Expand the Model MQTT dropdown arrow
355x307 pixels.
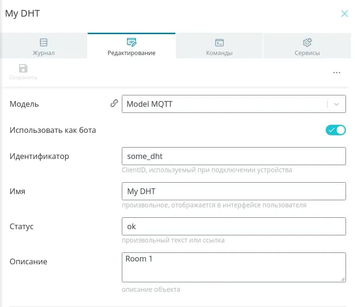click(337, 104)
